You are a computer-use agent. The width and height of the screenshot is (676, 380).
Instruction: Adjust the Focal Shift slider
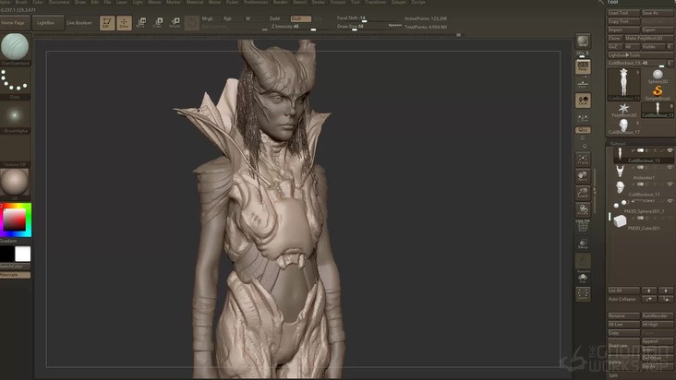tap(369, 18)
